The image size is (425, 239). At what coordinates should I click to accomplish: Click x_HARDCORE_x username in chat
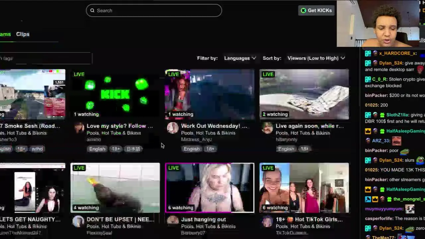click(x=398, y=53)
